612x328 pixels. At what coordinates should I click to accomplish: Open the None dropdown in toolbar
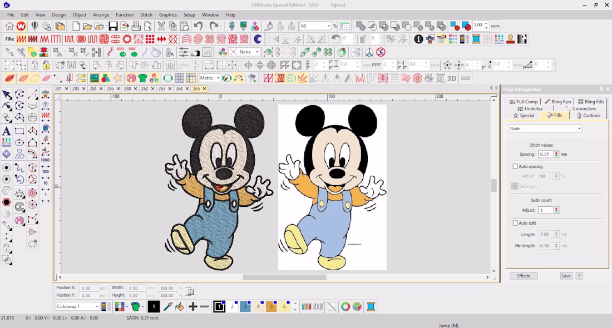[x=257, y=52]
